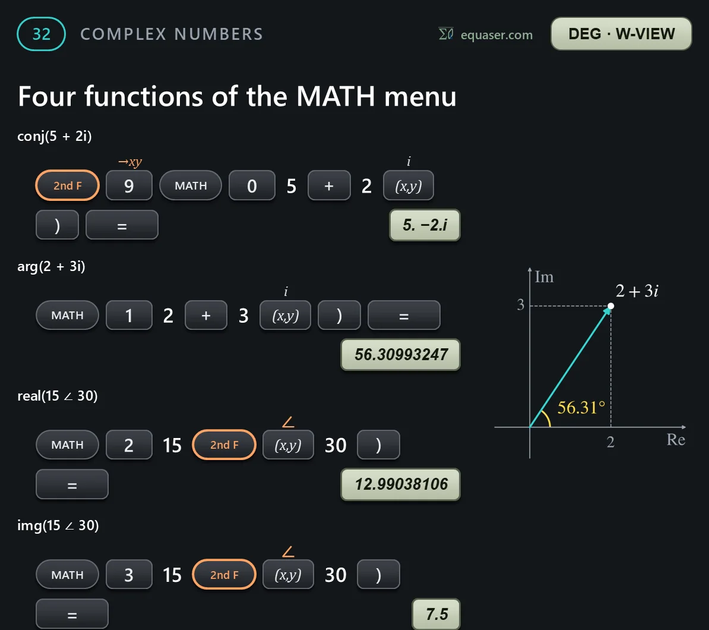Tap the 3 key after MATH in img row

tap(129, 575)
